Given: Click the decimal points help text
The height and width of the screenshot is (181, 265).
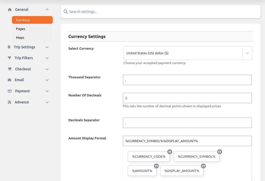Looking at the screenshot, I should pos(172,106).
